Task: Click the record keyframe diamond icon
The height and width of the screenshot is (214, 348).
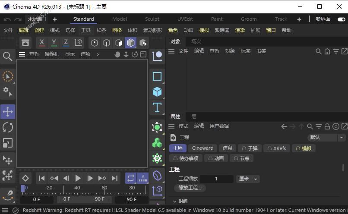Action: pos(25,178)
